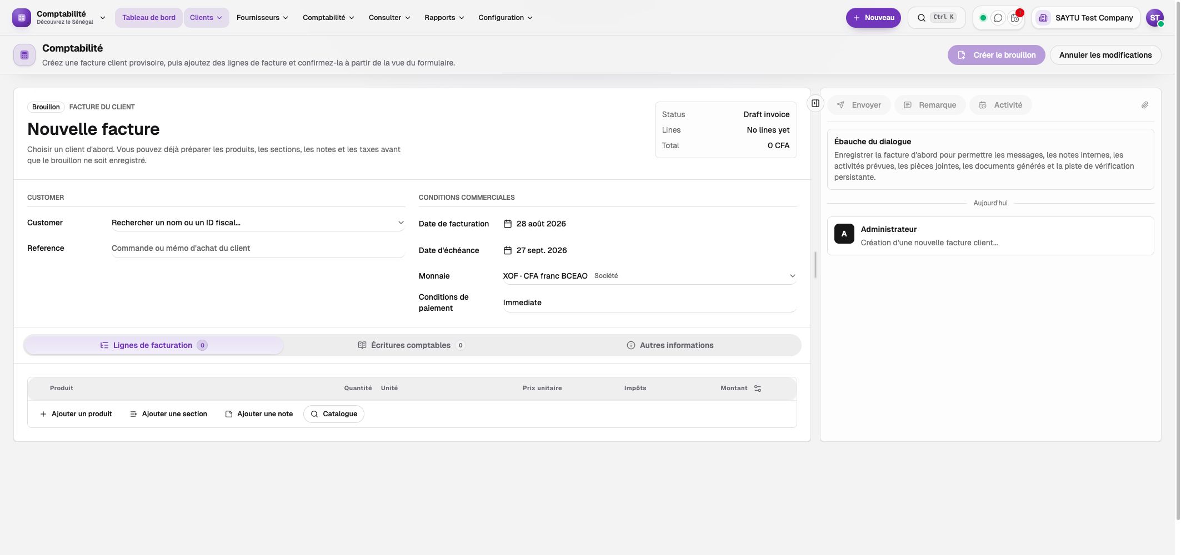Image resolution: width=1181 pixels, height=555 pixels.
Task: Expand the Configuration menu
Action: tap(506, 18)
